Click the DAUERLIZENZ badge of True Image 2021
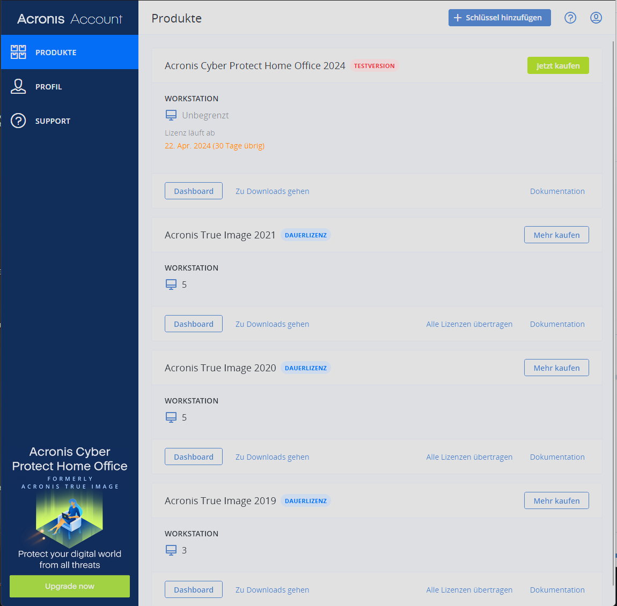 pos(306,235)
